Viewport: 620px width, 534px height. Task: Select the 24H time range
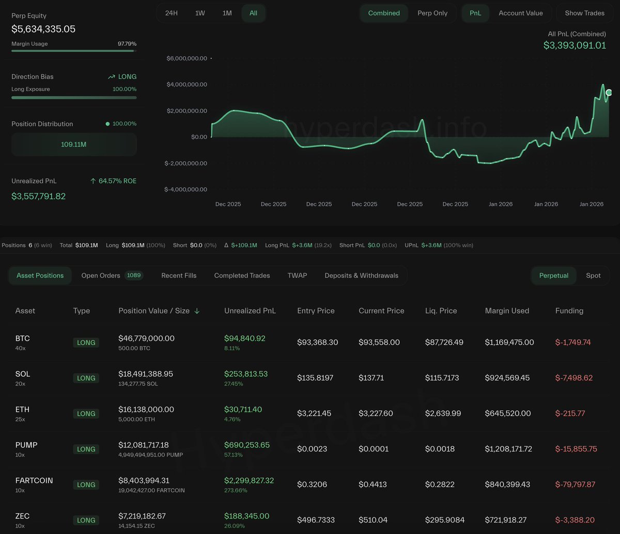coord(172,13)
